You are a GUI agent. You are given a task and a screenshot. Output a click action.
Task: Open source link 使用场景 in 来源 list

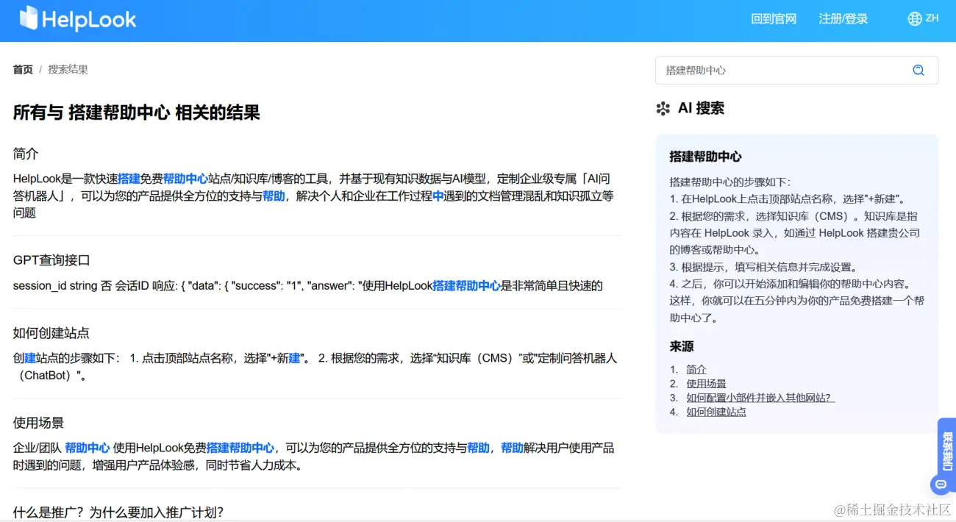point(706,384)
